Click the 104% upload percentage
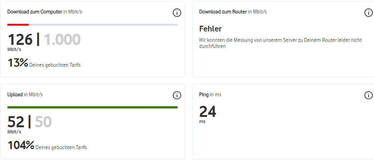Viewport: 374px width, 161px height. 21,145
